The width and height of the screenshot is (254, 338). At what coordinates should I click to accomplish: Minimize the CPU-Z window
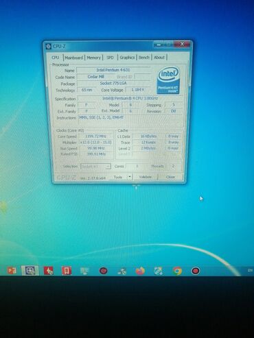click(159, 45)
